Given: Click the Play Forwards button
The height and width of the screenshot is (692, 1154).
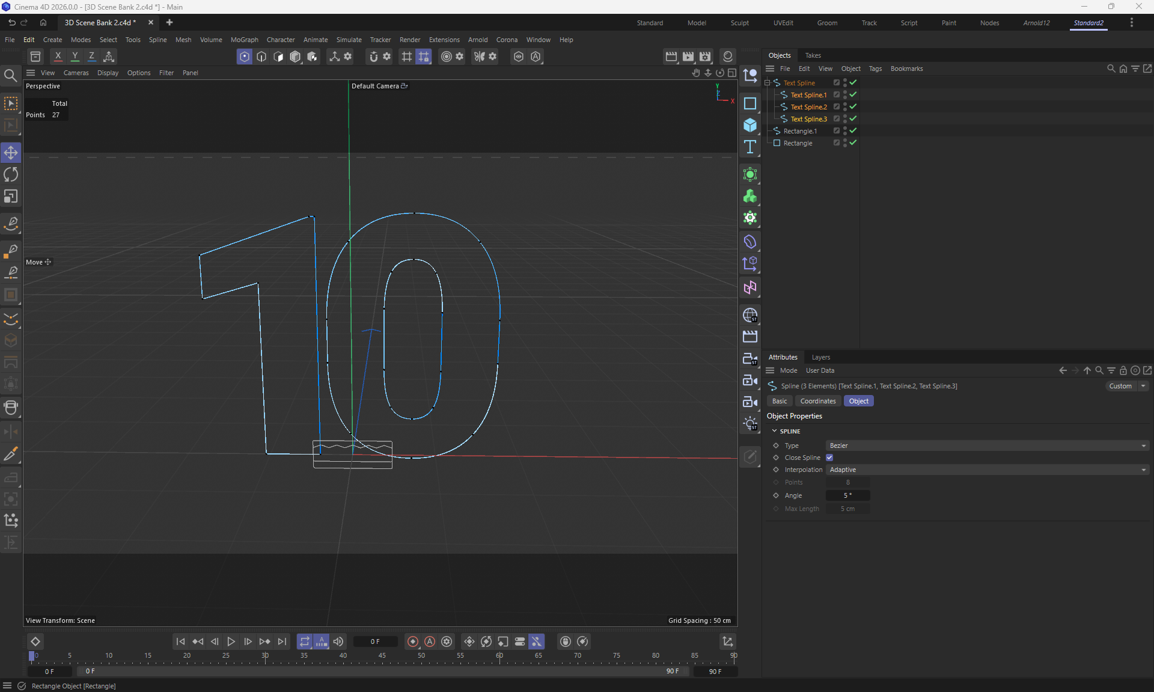Looking at the screenshot, I should tap(231, 641).
